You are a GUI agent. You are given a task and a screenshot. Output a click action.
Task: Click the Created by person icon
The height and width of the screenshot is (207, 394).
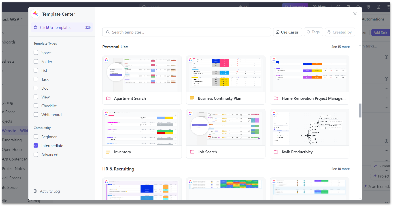pos(329,32)
